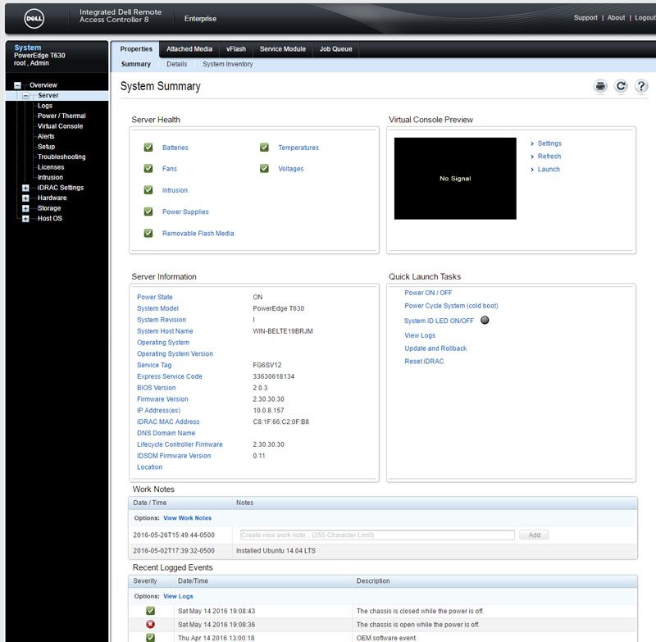Click the Dell logo
The width and height of the screenshot is (656, 642).
(x=34, y=17)
